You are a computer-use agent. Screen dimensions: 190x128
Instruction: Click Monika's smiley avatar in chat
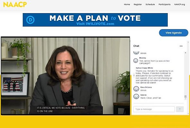(x=136, y=60)
